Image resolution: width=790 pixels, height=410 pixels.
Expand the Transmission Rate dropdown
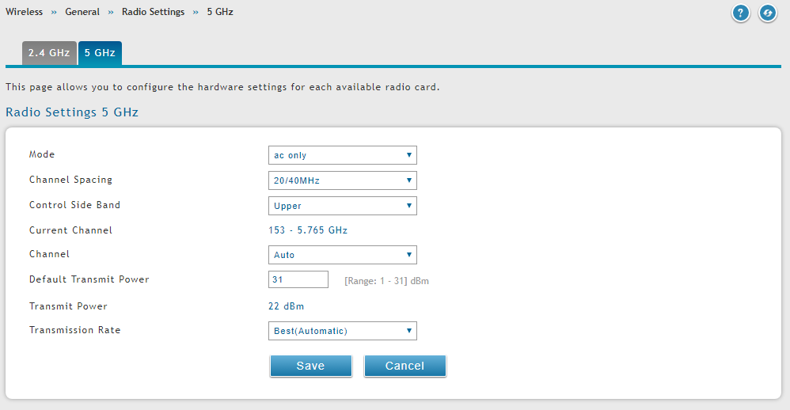(342, 331)
